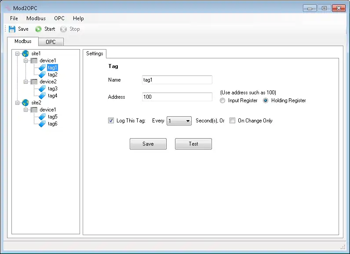This screenshot has width=350, height=254.
Task: Select tag6 label in the tree
Action: [x=53, y=124]
